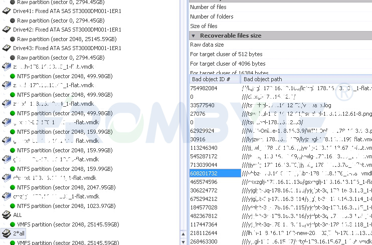Select bad object ID 754982084
The height and width of the screenshot is (245, 372).
[204, 88]
